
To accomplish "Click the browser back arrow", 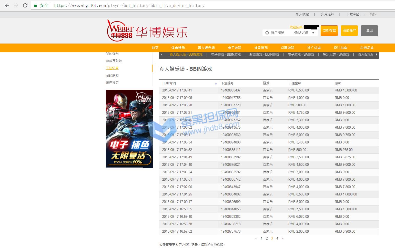I will (x=7, y=5).
